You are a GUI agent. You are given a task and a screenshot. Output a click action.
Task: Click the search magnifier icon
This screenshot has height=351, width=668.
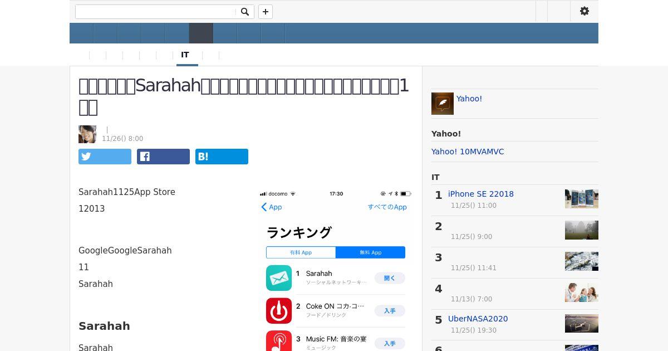(244, 12)
